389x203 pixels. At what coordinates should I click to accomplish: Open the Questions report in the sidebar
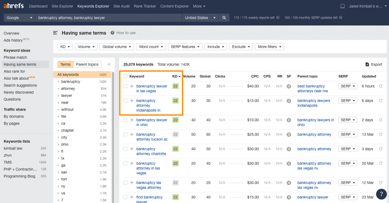coord(12,99)
